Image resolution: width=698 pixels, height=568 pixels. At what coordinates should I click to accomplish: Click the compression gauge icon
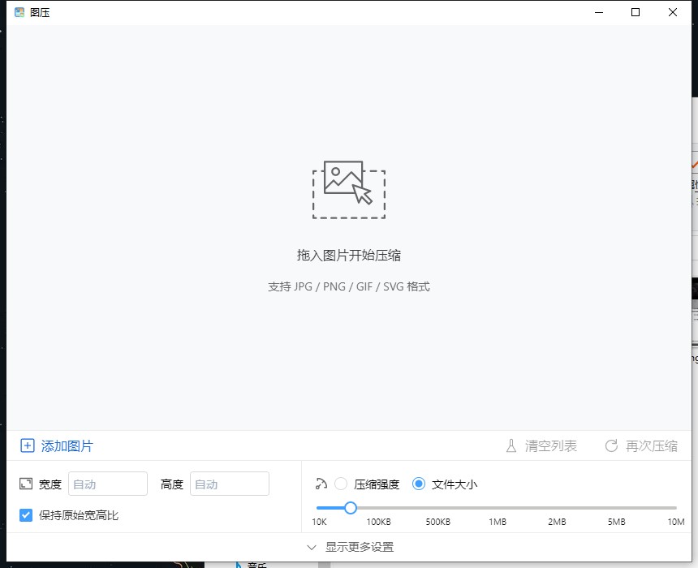coord(321,484)
